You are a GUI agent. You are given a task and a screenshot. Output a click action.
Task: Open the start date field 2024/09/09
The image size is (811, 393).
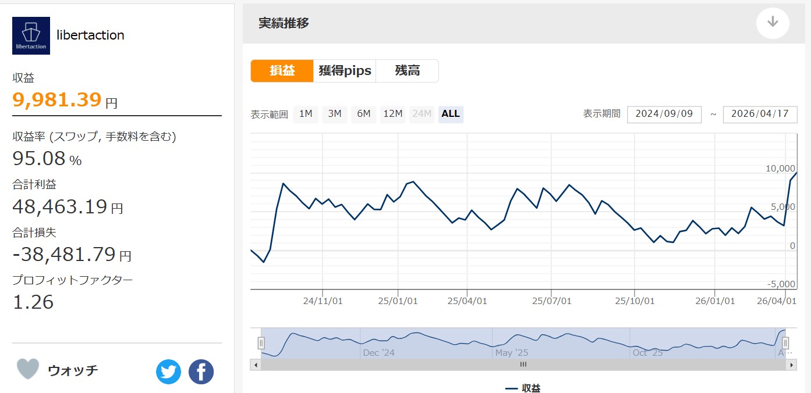pyautogui.click(x=664, y=114)
